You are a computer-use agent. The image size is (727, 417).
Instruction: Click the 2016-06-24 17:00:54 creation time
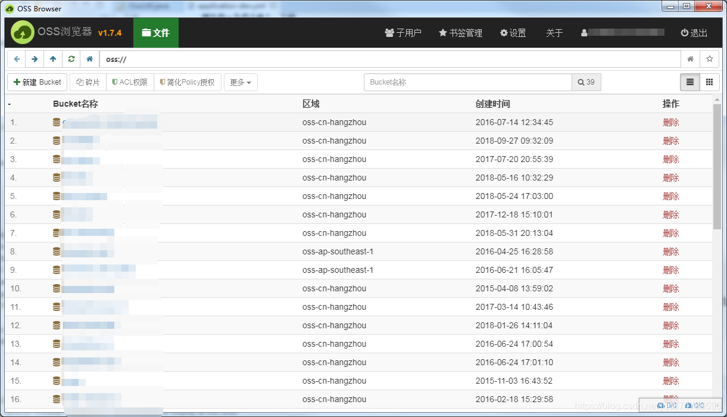click(514, 344)
